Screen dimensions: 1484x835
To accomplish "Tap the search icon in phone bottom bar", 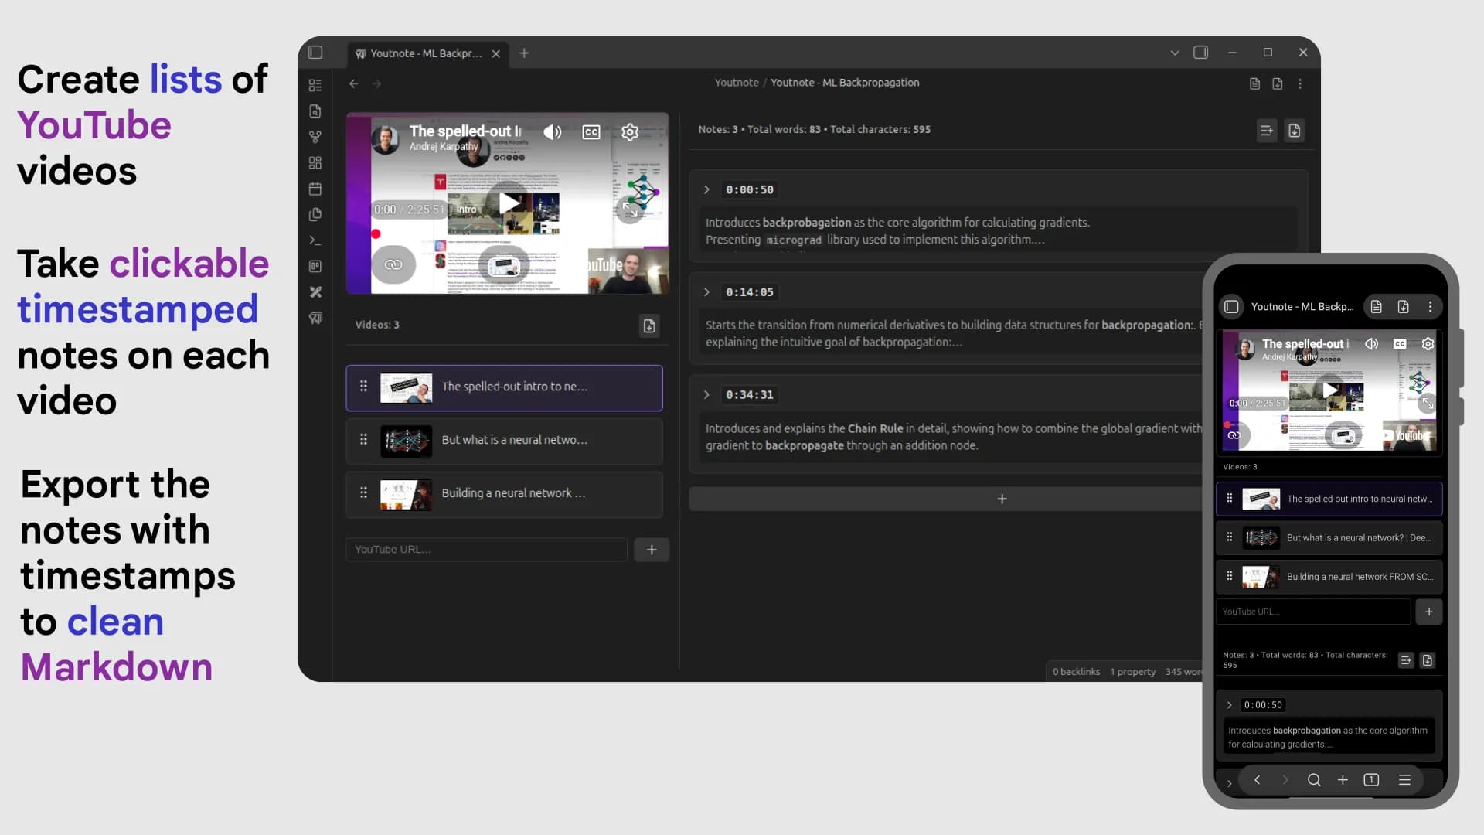I will click(x=1313, y=780).
